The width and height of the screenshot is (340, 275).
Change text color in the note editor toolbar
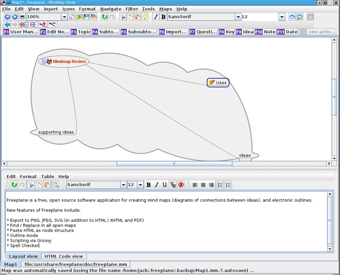[x=173, y=185]
